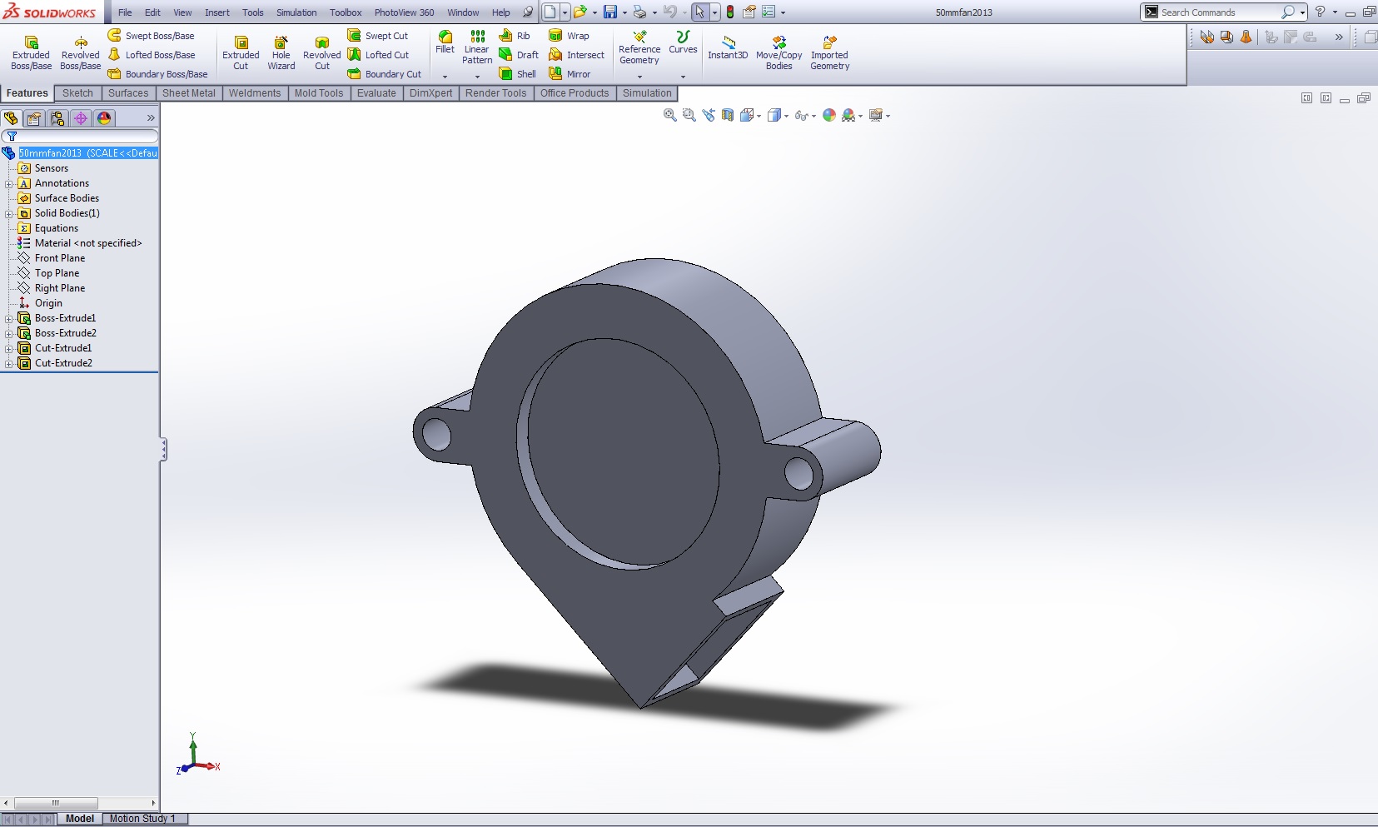Viewport: 1378px width, 827px height.
Task: Click the Edit Appearance color sphere
Action: tap(828, 116)
